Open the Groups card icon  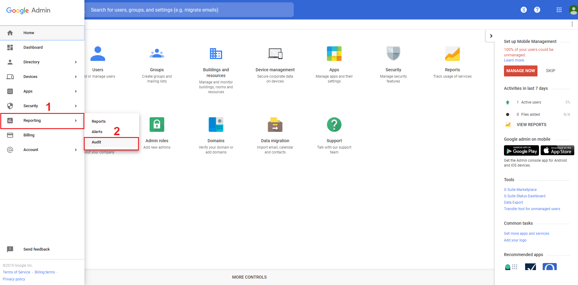[x=157, y=54]
